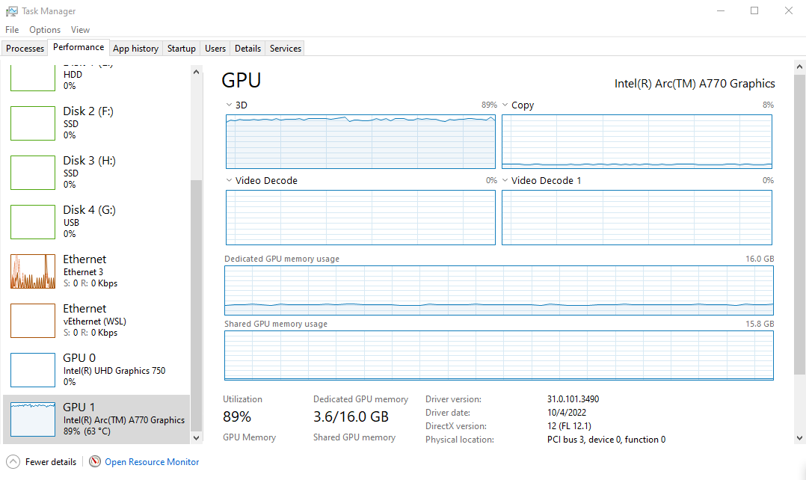Select the GPU 1 thumbnail graph
The width and height of the screenshot is (806, 480).
pos(33,419)
